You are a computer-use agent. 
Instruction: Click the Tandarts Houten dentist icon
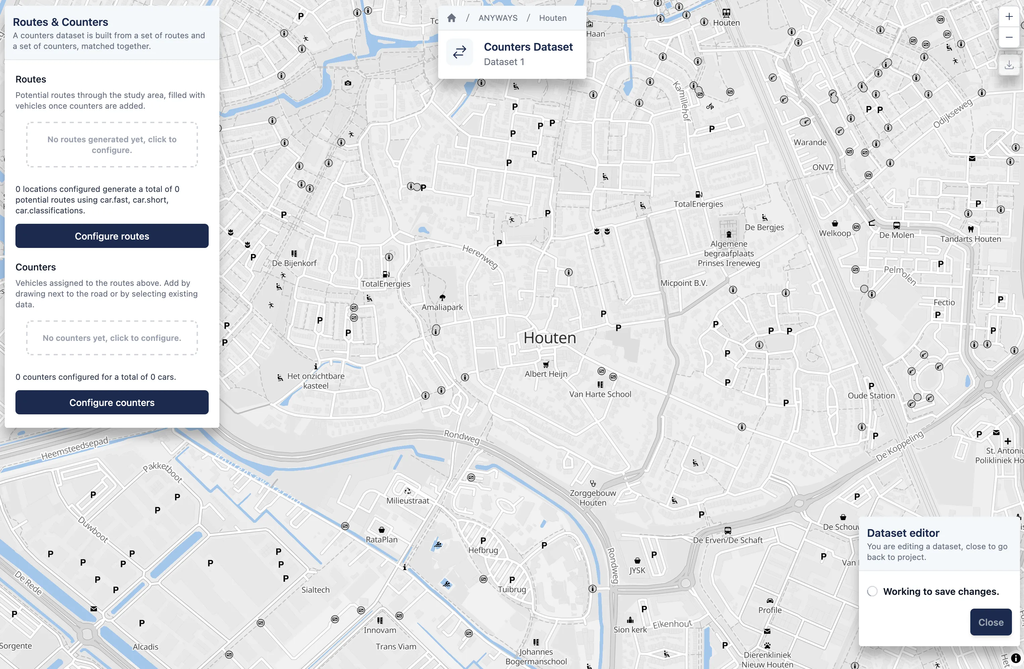971,229
